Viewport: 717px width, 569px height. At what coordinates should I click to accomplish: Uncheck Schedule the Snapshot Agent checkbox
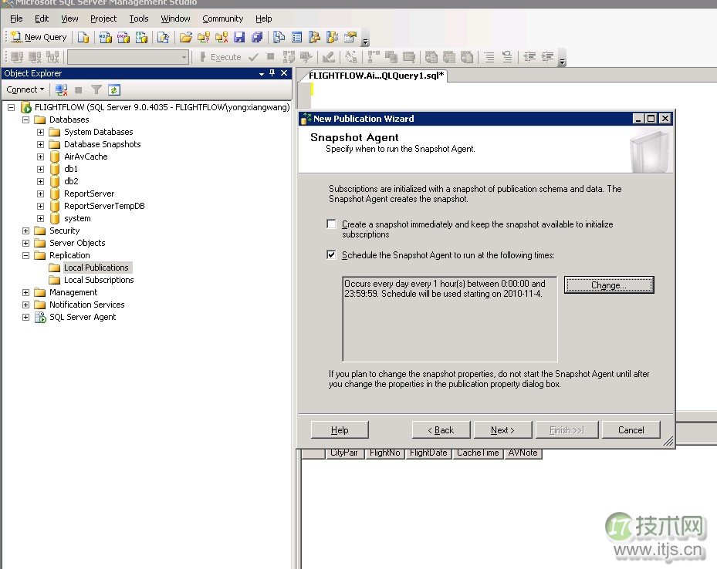(332, 255)
